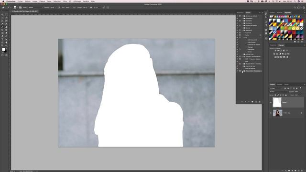The image size is (306, 172).
Task: Expand the Infinite Color action set
Action: pyautogui.click(x=242, y=54)
